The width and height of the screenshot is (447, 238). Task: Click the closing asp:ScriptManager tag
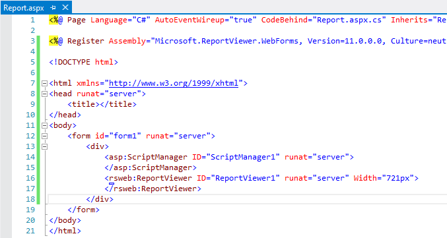coord(151,167)
